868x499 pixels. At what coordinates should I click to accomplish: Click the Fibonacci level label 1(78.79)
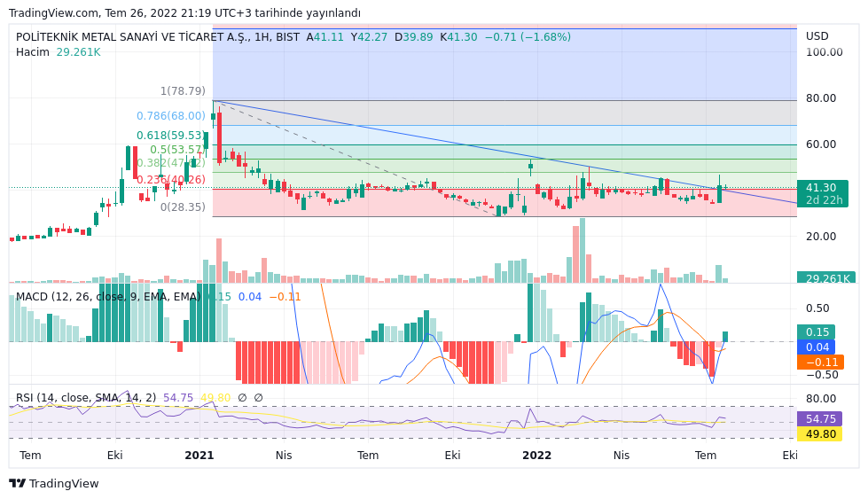(x=183, y=90)
